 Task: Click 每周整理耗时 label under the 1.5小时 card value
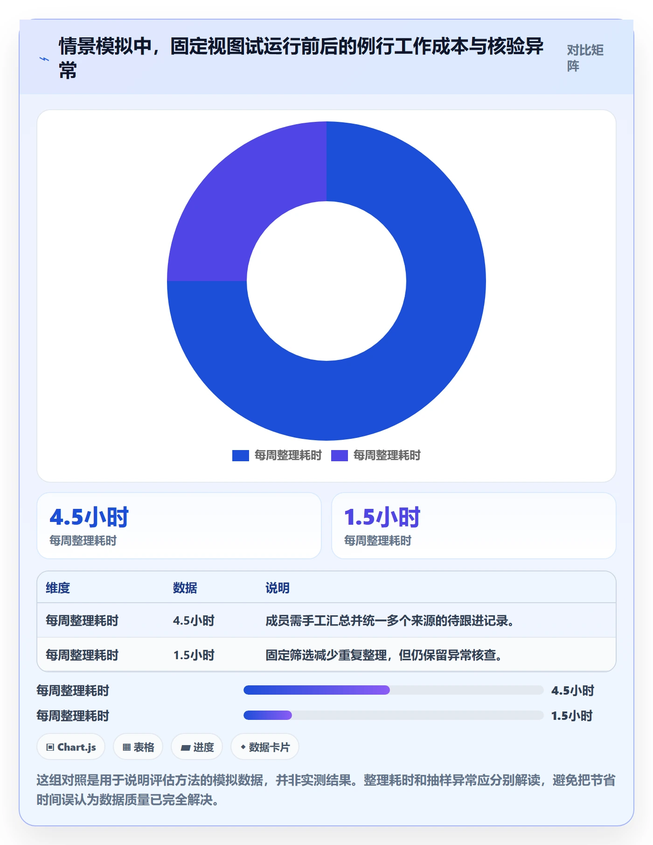[x=378, y=541]
